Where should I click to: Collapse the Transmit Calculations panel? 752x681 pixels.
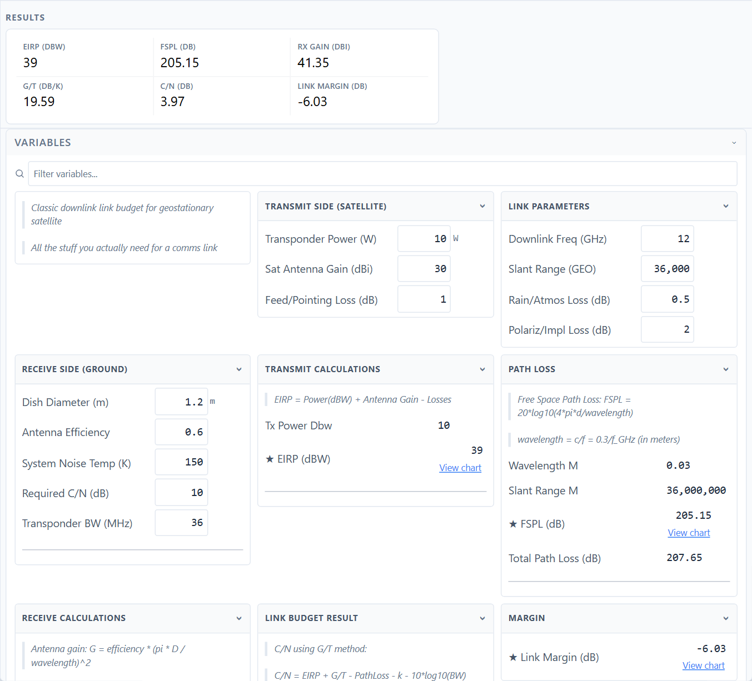coord(482,369)
